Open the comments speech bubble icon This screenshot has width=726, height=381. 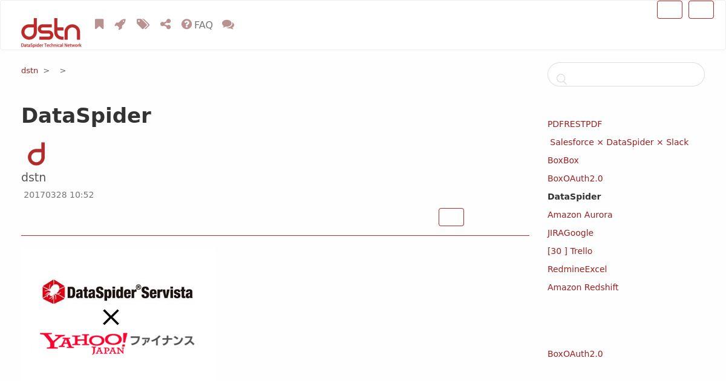228,24
